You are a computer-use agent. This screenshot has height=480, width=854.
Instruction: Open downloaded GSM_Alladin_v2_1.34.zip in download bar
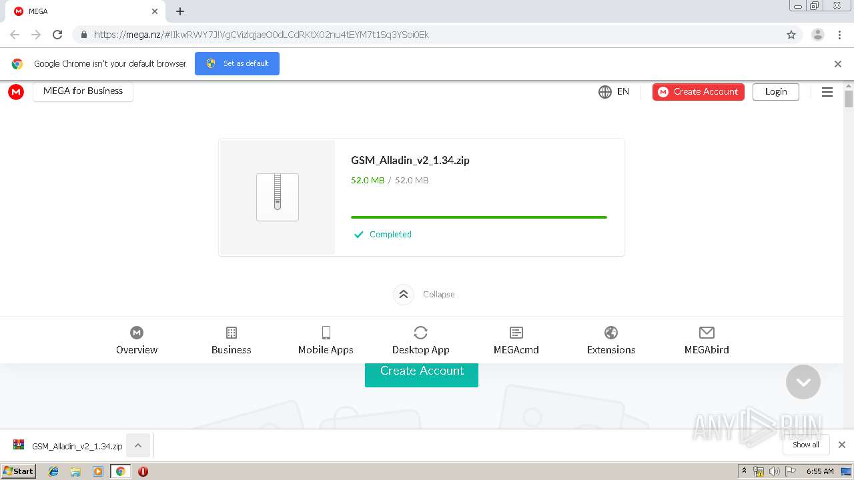click(x=68, y=446)
